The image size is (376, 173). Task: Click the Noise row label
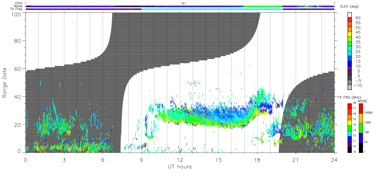pyautogui.click(x=19, y=6)
